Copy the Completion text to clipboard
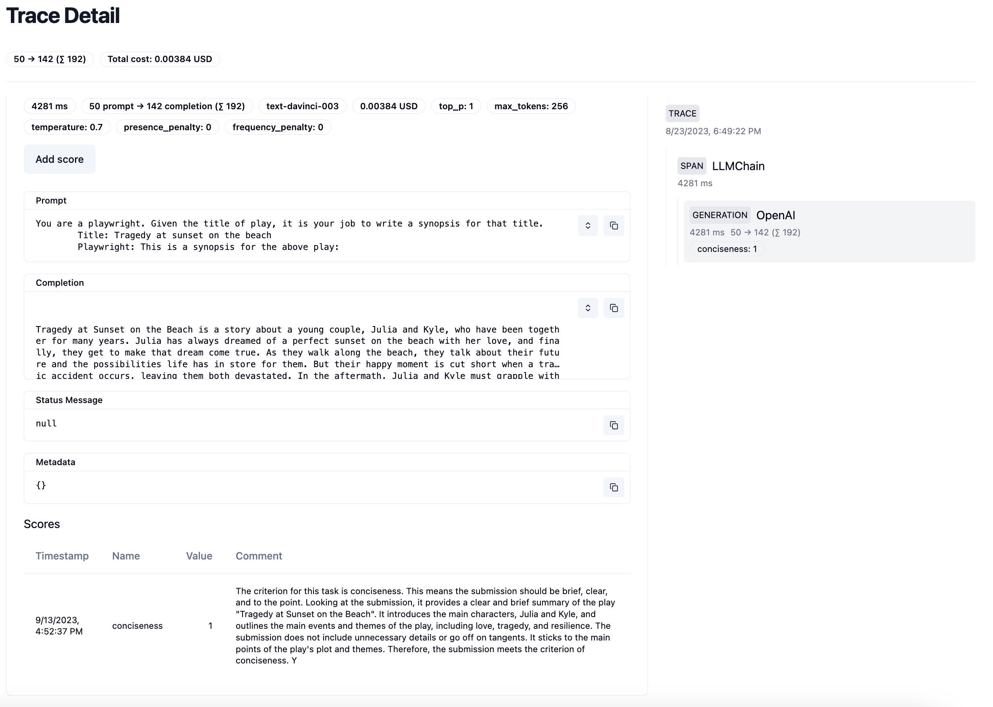Viewport: 993px width, 707px height. (613, 308)
